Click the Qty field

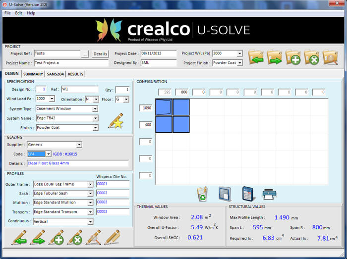(x=122, y=90)
